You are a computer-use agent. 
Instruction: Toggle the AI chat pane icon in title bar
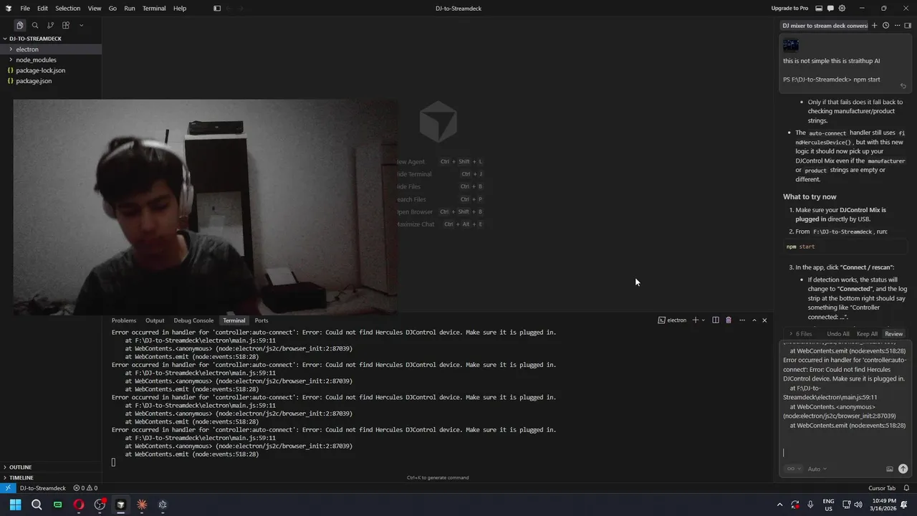(x=830, y=8)
